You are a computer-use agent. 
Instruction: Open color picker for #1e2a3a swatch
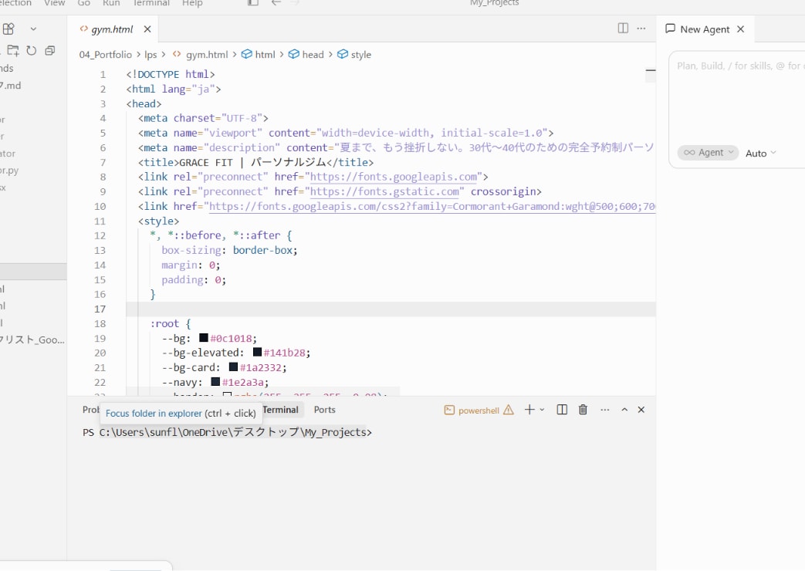215,381
